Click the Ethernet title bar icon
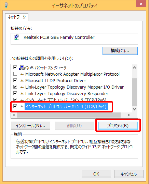Image resolution: width=149 pixels, height=184 pixels. (x=6, y=5)
